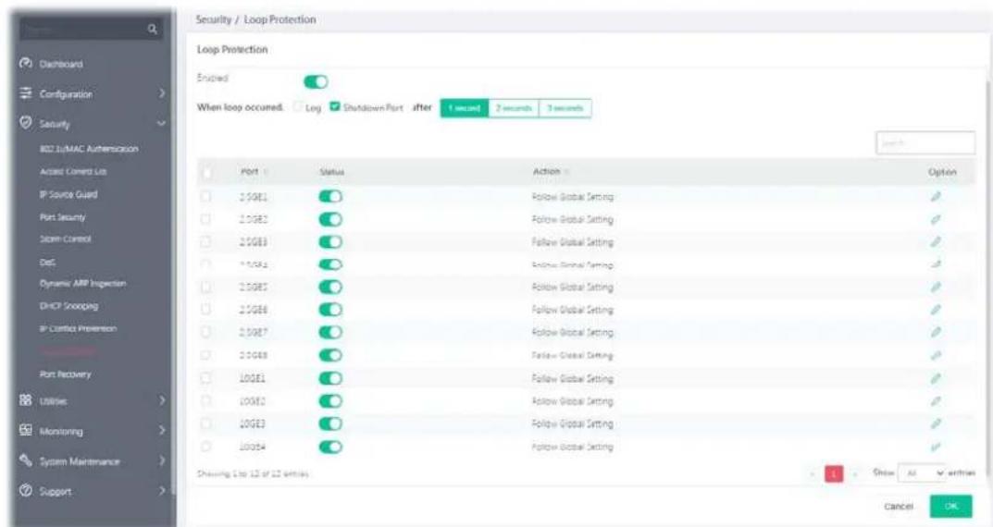The height and width of the screenshot is (527, 993).
Task: Click the Monitoring icon in sidebar
Action: (x=25, y=430)
